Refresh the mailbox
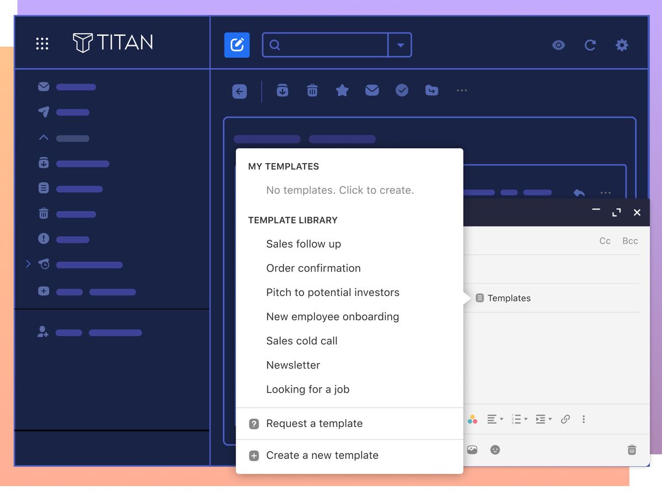This screenshot has height=492, width=662. [x=590, y=45]
